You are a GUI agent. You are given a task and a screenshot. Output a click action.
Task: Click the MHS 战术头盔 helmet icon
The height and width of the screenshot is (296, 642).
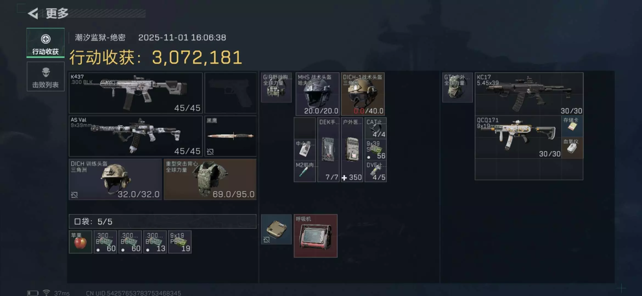pyautogui.click(x=317, y=94)
